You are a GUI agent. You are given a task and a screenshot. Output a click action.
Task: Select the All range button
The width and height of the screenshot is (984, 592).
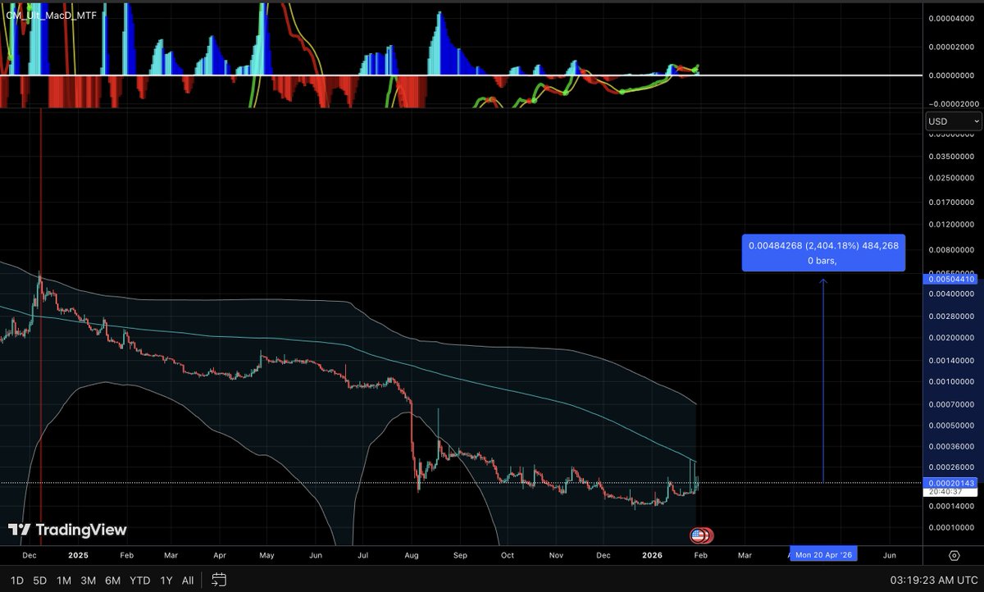coord(188,580)
